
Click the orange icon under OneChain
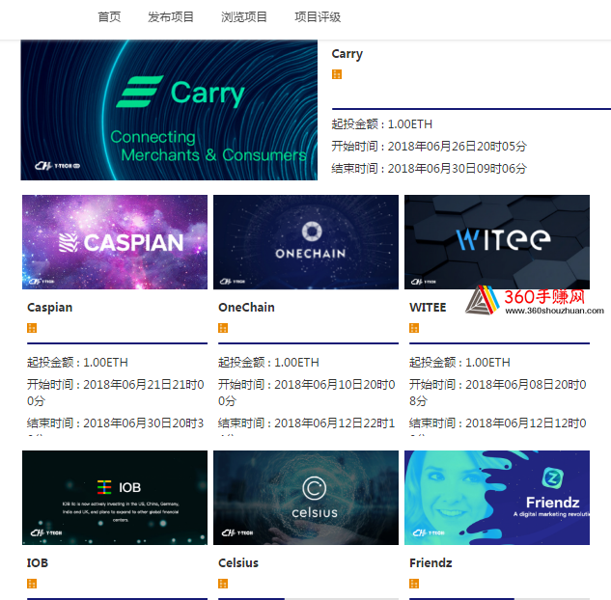(223, 328)
